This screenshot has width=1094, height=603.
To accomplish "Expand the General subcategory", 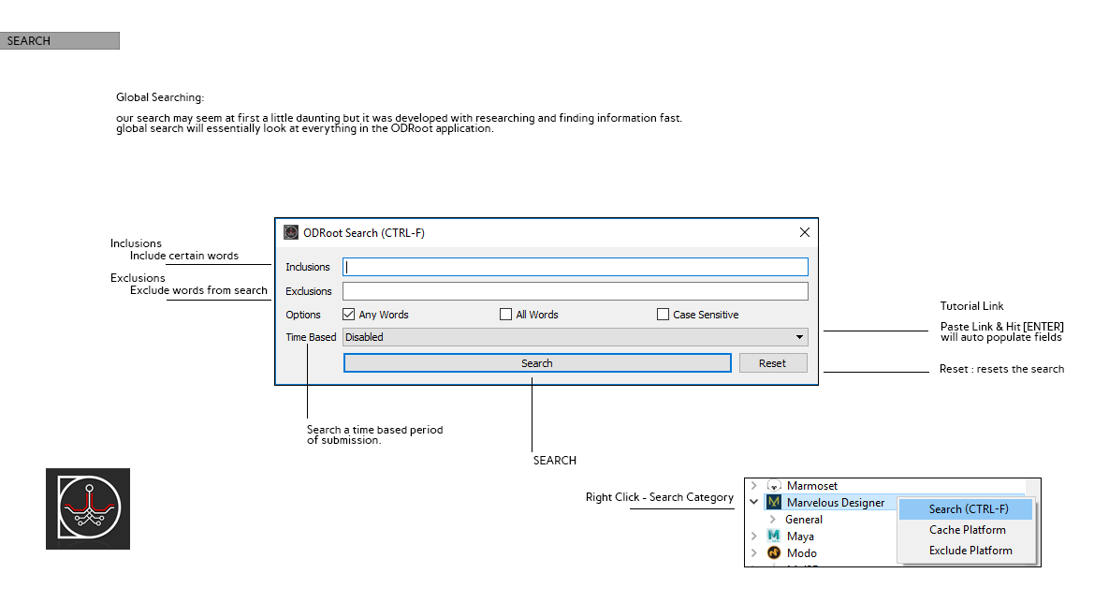I will [x=773, y=520].
